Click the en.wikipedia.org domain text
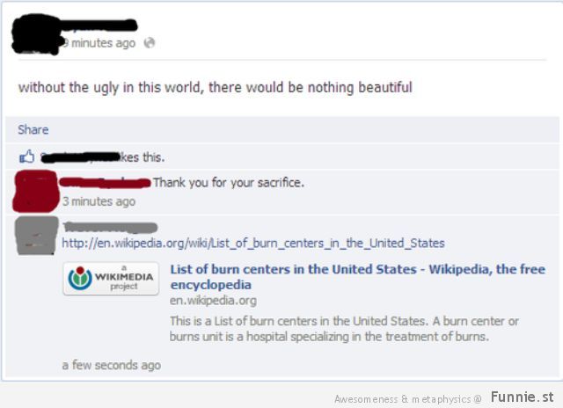This screenshot has height=408, width=563. tap(213, 300)
